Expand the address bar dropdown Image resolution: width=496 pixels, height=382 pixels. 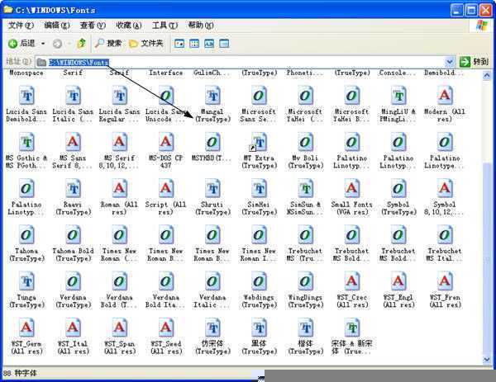450,62
